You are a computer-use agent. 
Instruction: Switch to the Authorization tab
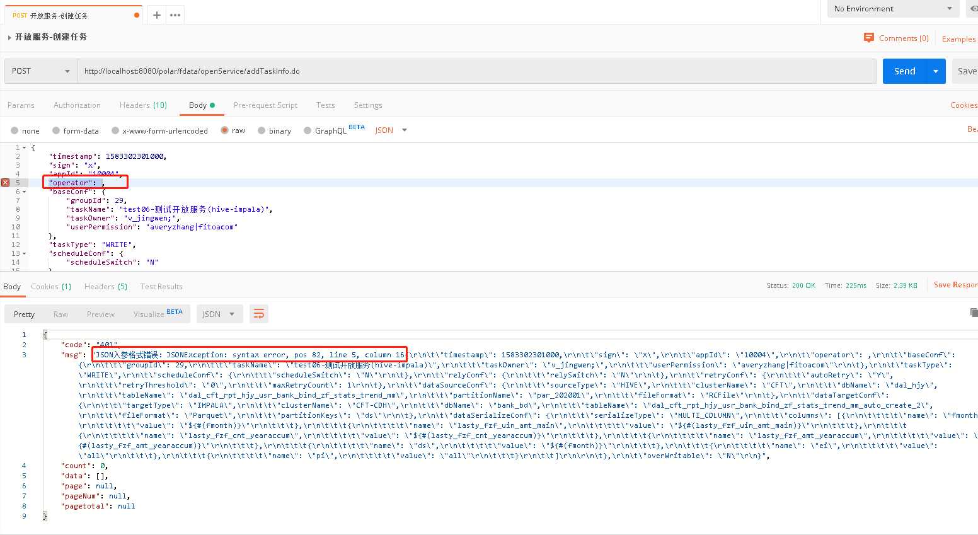(x=77, y=105)
